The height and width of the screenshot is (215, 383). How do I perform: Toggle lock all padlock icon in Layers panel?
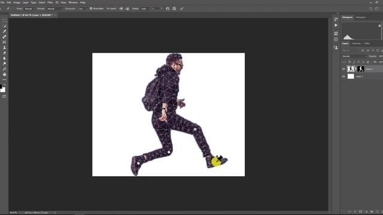click(x=368, y=62)
